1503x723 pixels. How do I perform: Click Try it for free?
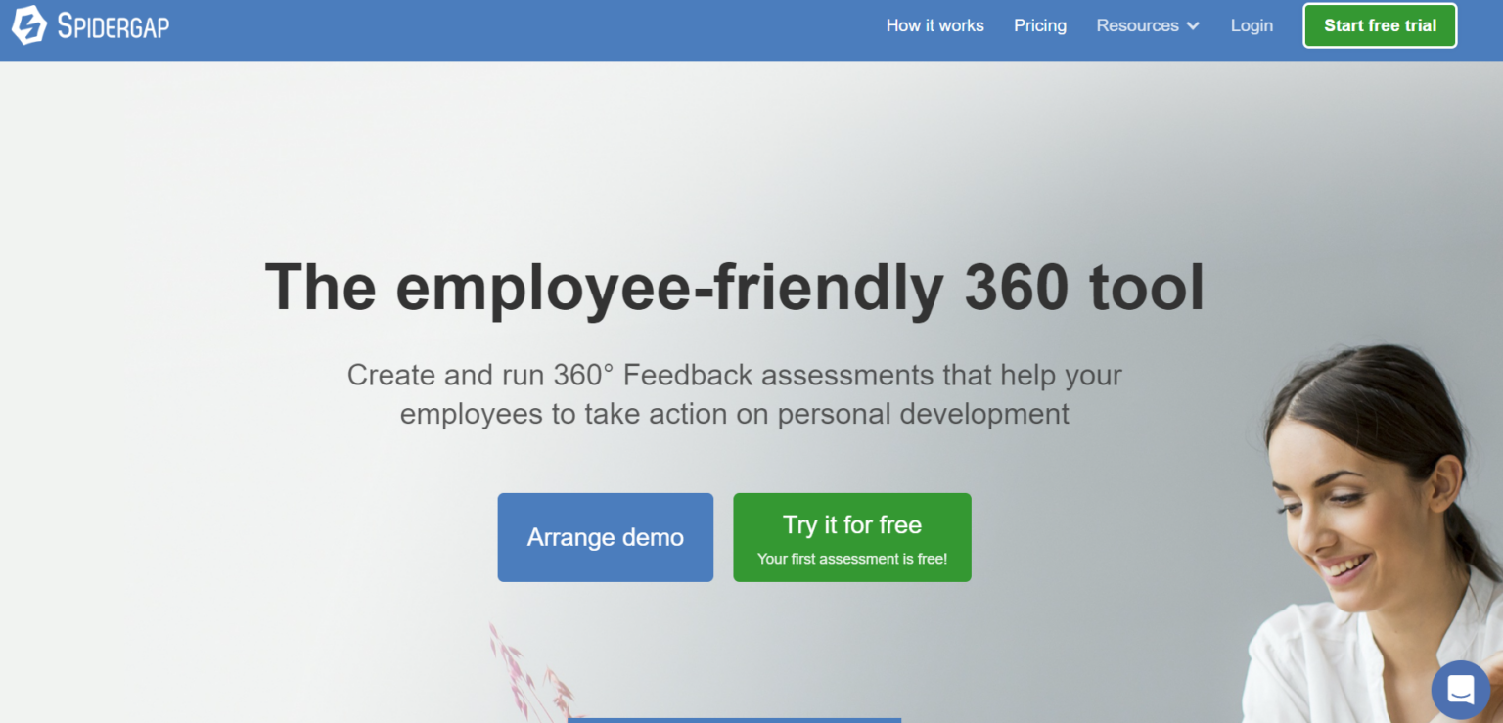point(851,524)
